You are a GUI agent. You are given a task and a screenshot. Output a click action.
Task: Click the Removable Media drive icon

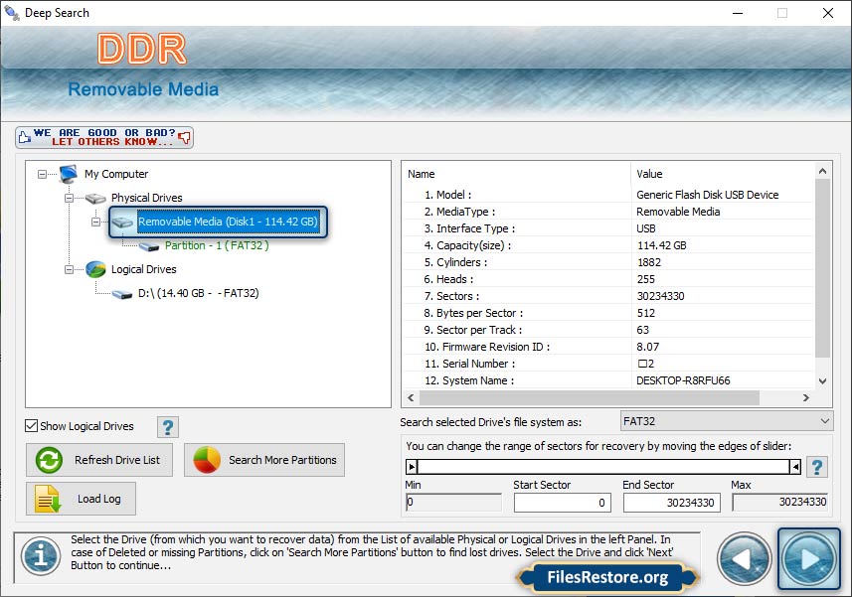[x=123, y=222]
